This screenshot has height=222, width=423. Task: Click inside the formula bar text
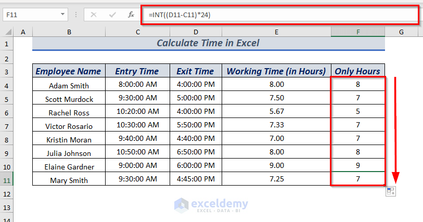[280, 15]
